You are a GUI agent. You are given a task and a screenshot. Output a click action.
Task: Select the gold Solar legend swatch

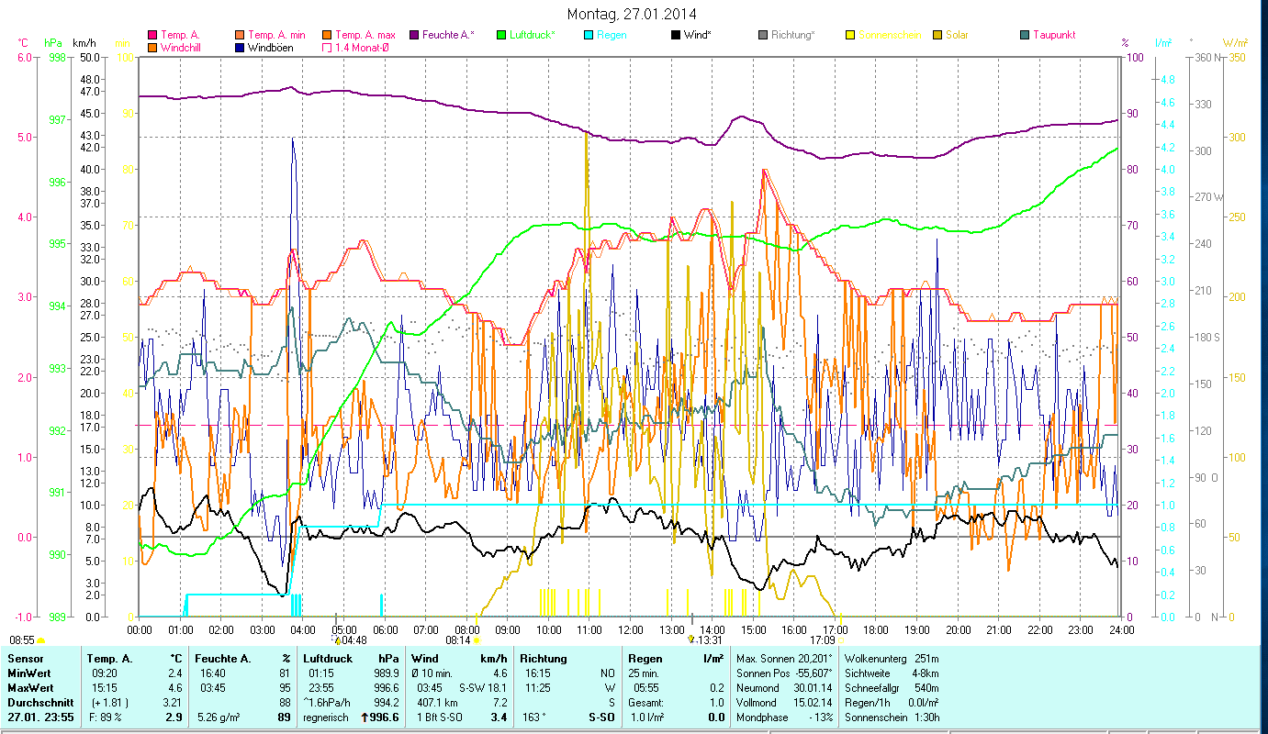coord(937,35)
